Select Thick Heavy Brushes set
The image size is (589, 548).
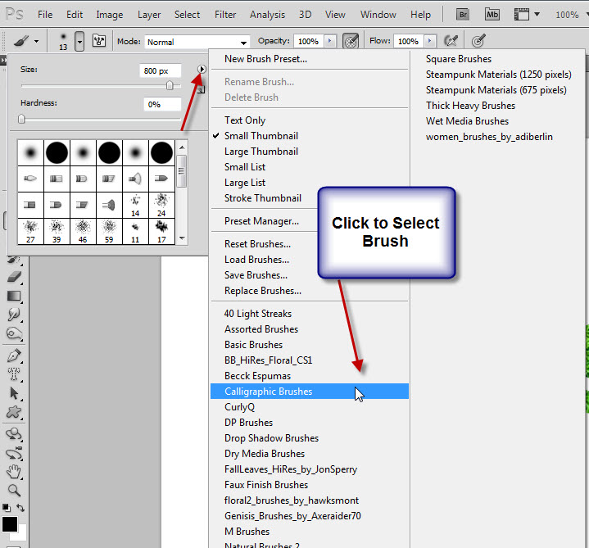coord(470,106)
